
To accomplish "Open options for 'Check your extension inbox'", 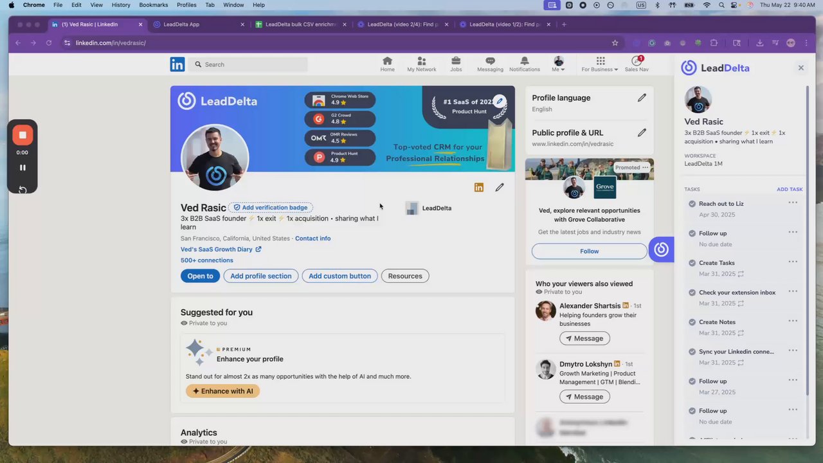I will click(x=793, y=291).
